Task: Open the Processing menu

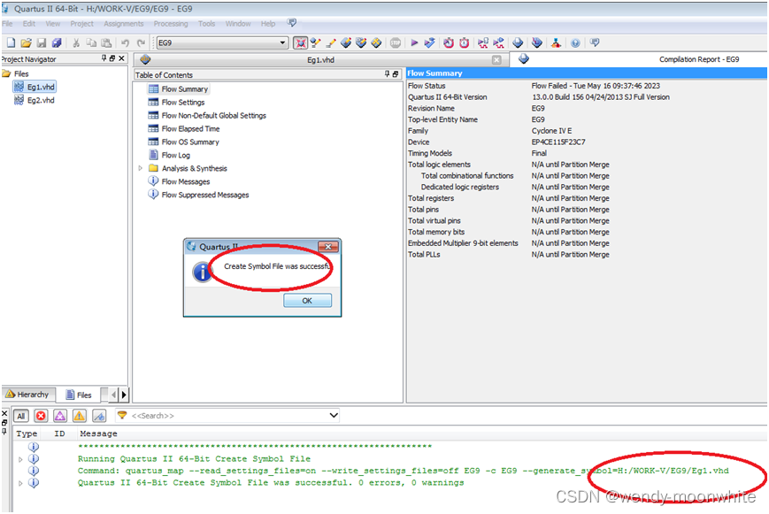Action: (x=171, y=24)
